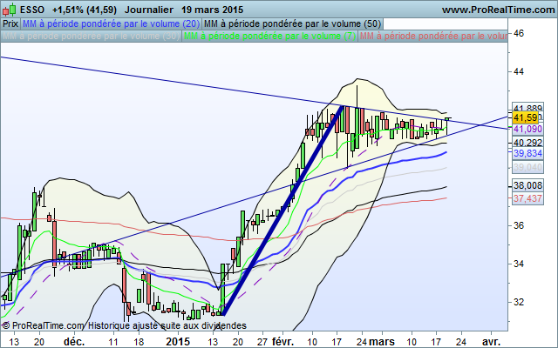The width and height of the screenshot is (558, 348).
Task: Select the Prix indicator tab
Action: (10, 24)
